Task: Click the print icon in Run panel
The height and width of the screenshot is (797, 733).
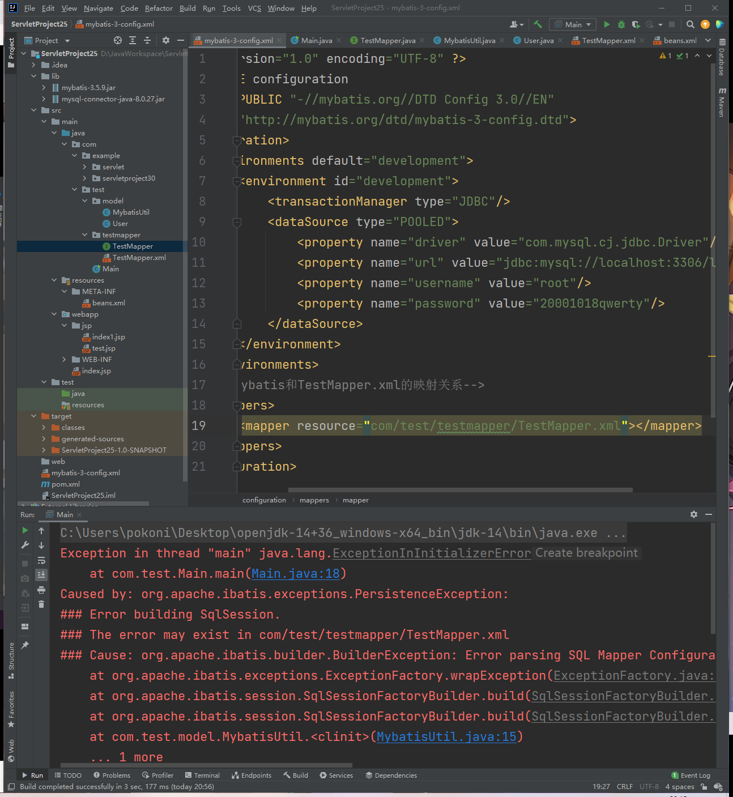Action: click(41, 590)
